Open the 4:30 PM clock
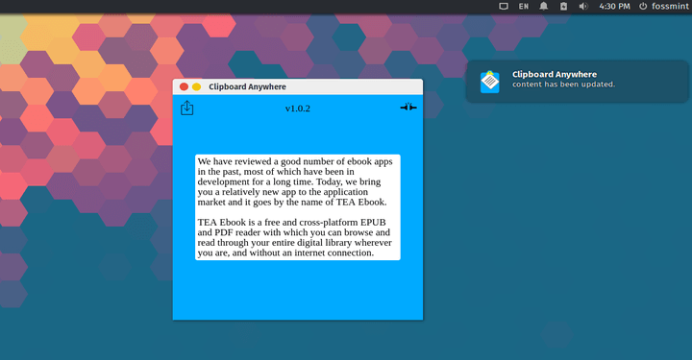 [x=614, y=6]
